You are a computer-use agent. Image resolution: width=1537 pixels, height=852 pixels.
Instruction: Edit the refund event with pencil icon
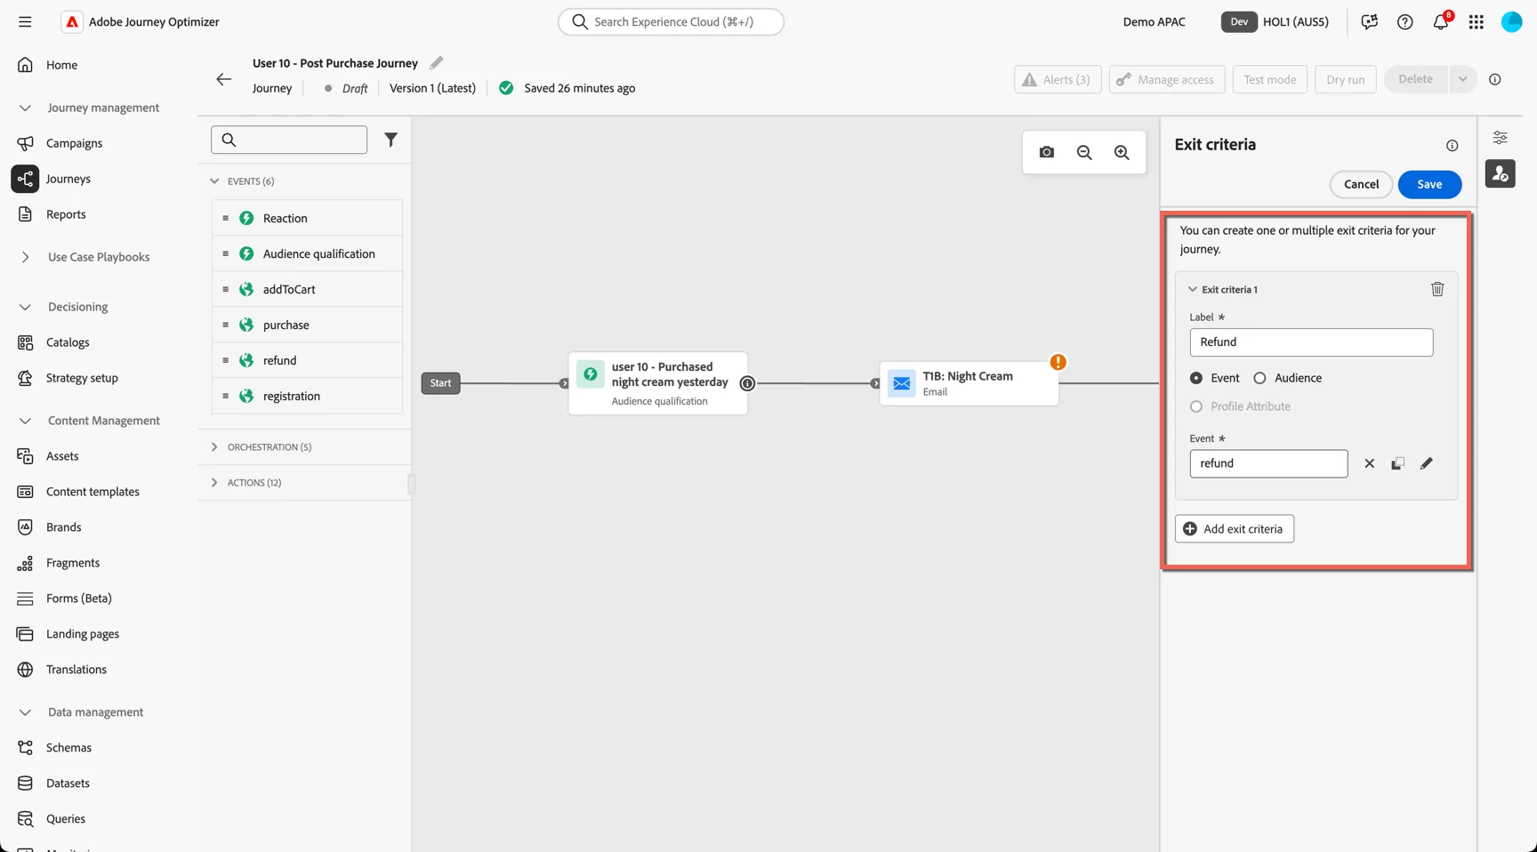(x=1427, y=463)
